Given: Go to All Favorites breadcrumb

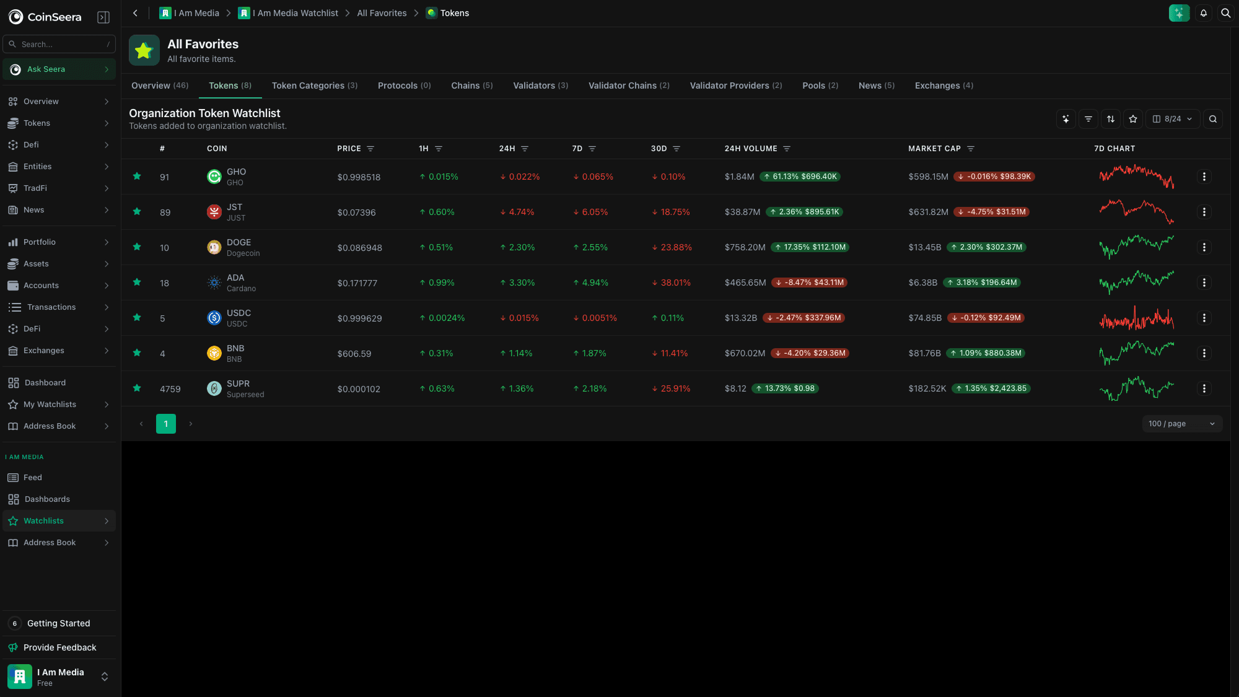Looking at the screenshot, I should (382, 13).
